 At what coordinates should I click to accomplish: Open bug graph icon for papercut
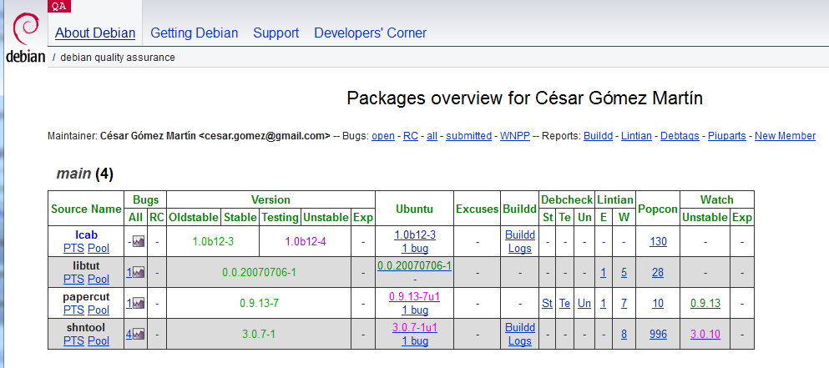point(138,303)
